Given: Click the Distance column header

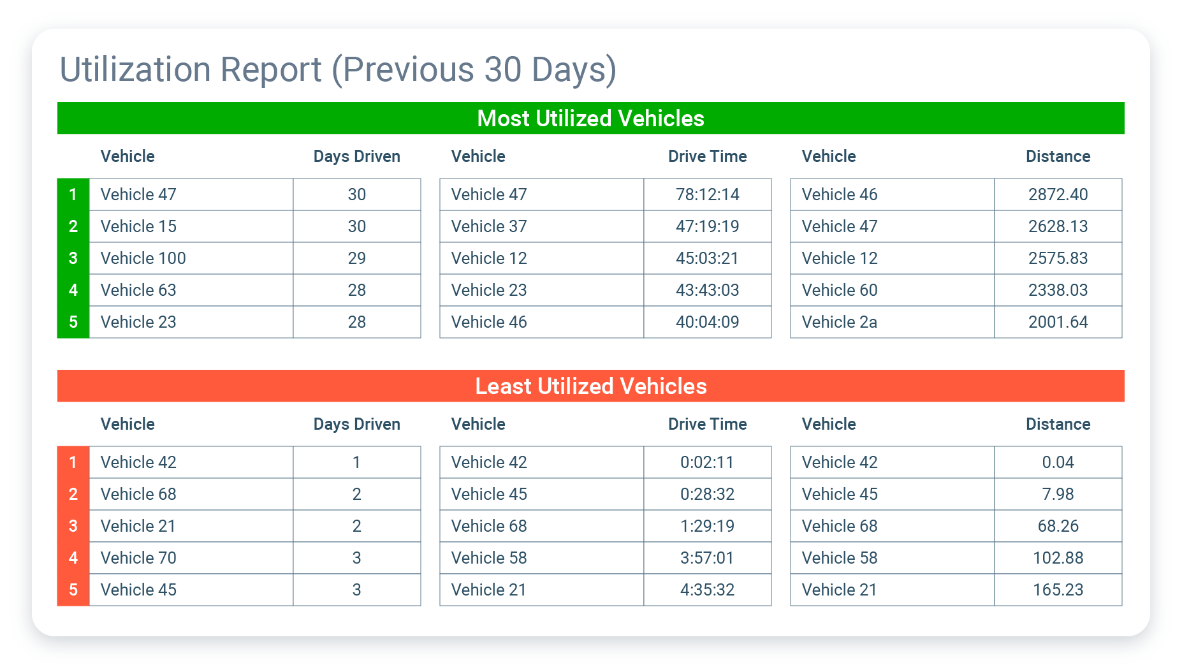Looking at the screenshot, I should [1058, 156].
